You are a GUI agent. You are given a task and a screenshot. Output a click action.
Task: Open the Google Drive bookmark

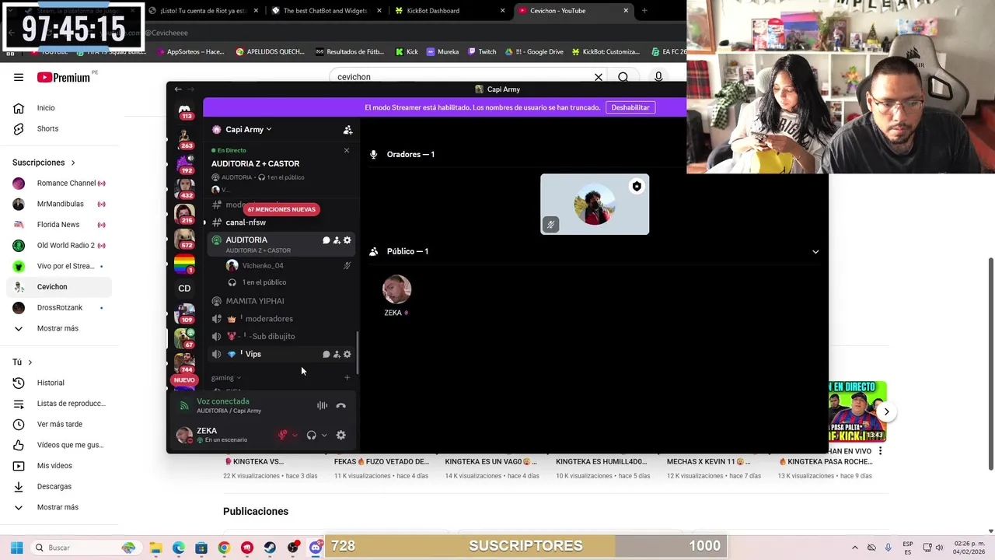(x=534, y=52)
